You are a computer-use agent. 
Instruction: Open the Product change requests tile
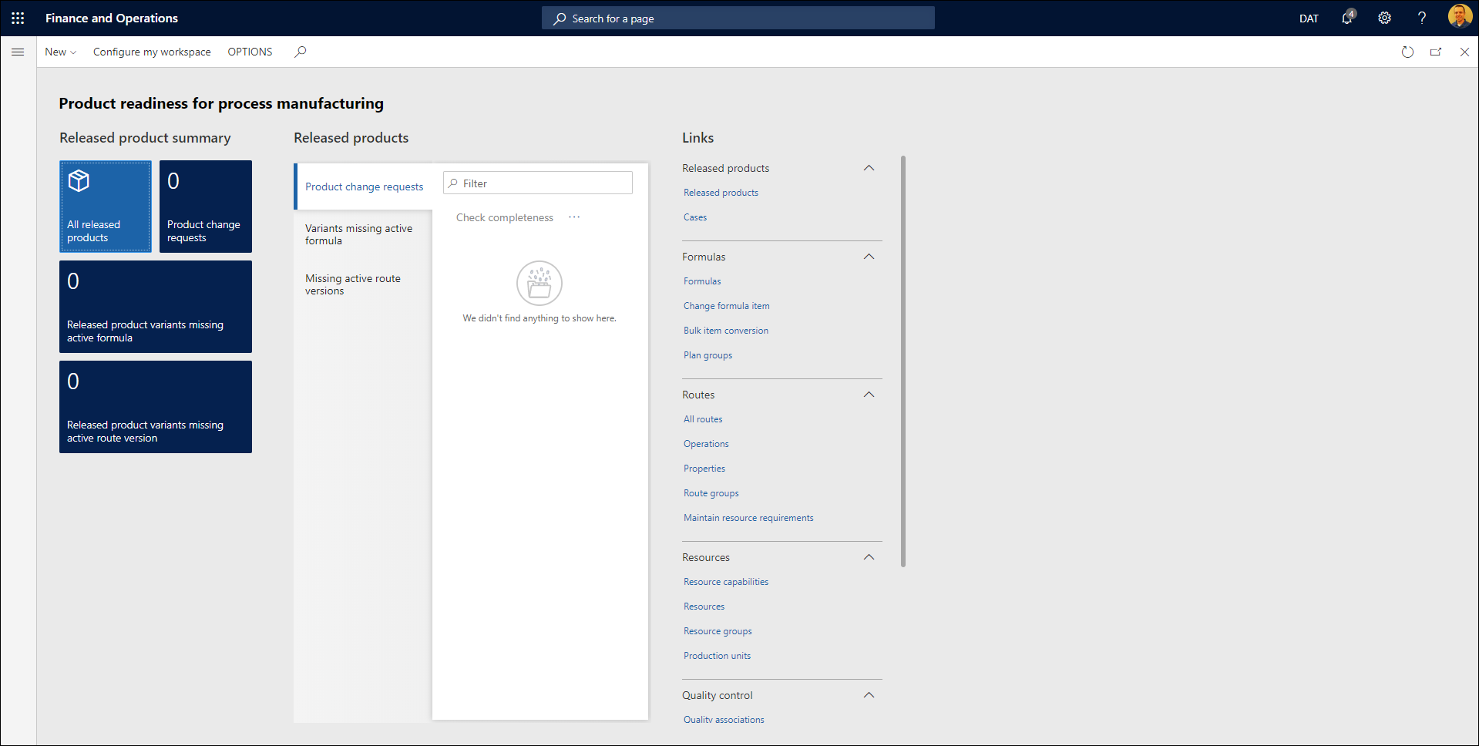(206, 207)
